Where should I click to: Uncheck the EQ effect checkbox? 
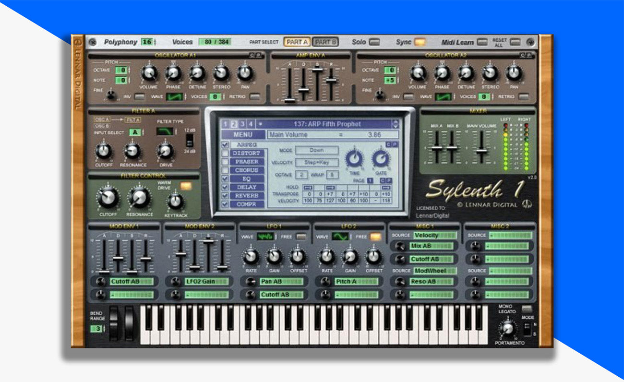click(225, 179)
